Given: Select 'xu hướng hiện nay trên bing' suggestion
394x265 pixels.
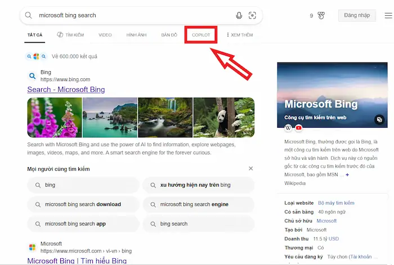Looking at the screenshot, I should point(199,185).
